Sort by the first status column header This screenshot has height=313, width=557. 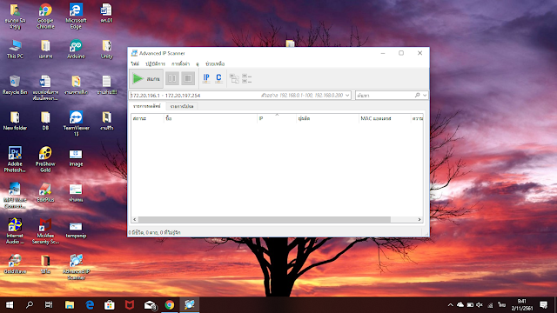(x=147, y=118)
